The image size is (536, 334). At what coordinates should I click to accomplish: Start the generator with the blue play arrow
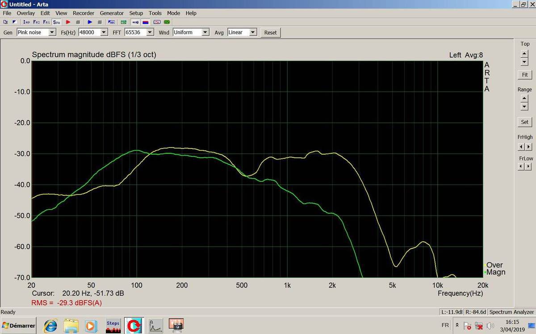click(x=90, y=22)
